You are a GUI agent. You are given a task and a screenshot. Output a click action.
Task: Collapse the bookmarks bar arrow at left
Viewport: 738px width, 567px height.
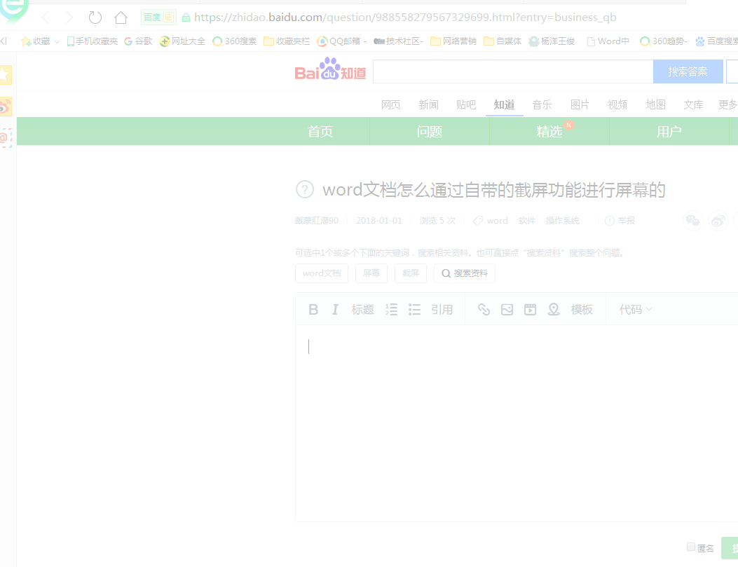4,41
